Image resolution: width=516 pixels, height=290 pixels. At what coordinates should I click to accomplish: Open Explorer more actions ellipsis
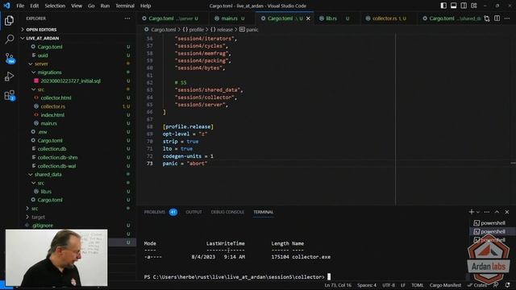pyautogui.click(x=127, y=19)
